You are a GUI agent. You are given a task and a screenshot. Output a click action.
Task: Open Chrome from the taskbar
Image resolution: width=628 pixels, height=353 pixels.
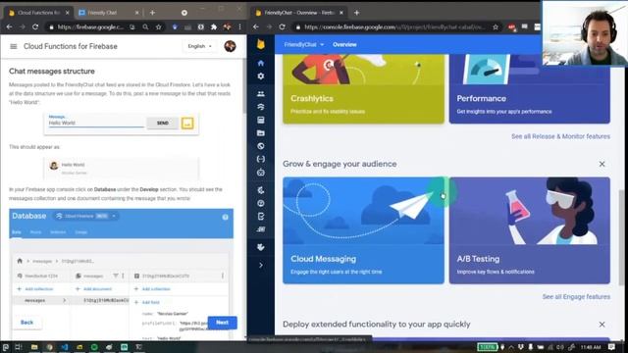(50, 347)
